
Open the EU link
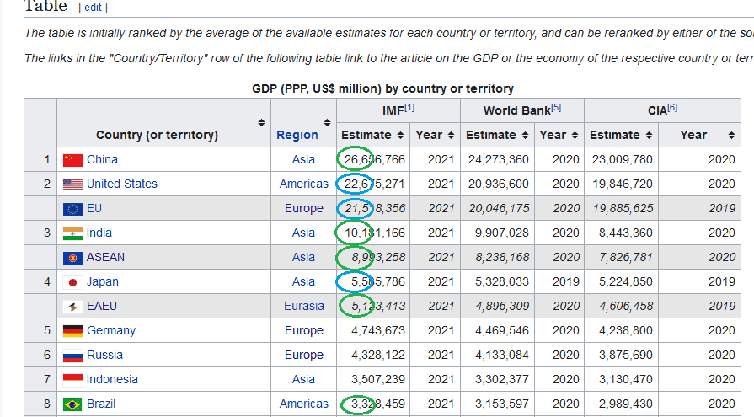coord(94,208)
